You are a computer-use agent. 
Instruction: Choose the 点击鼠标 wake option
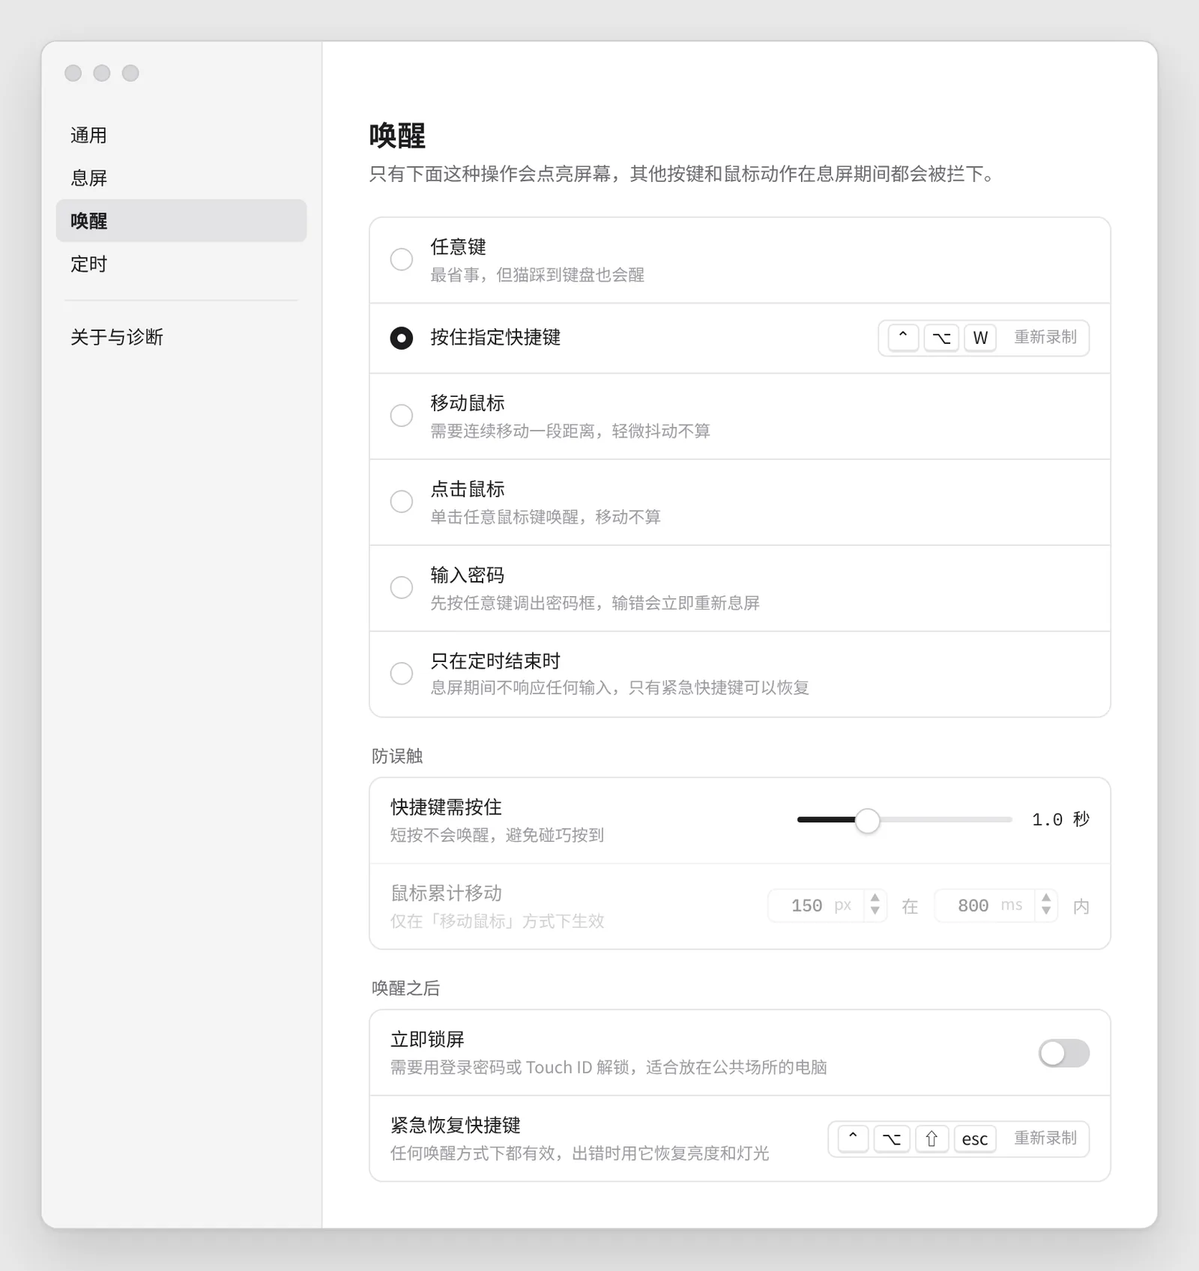[x=402, y=502]
